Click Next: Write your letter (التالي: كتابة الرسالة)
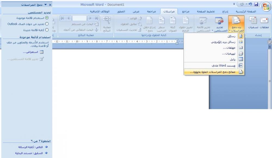Screen dimensions: 272x158 pos(30,147)
